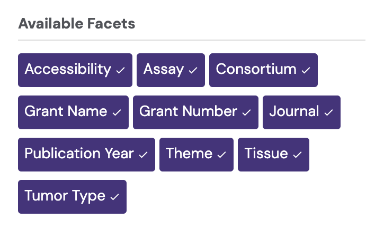Click the checkmark icon on Grant Name

coord(117,113)
